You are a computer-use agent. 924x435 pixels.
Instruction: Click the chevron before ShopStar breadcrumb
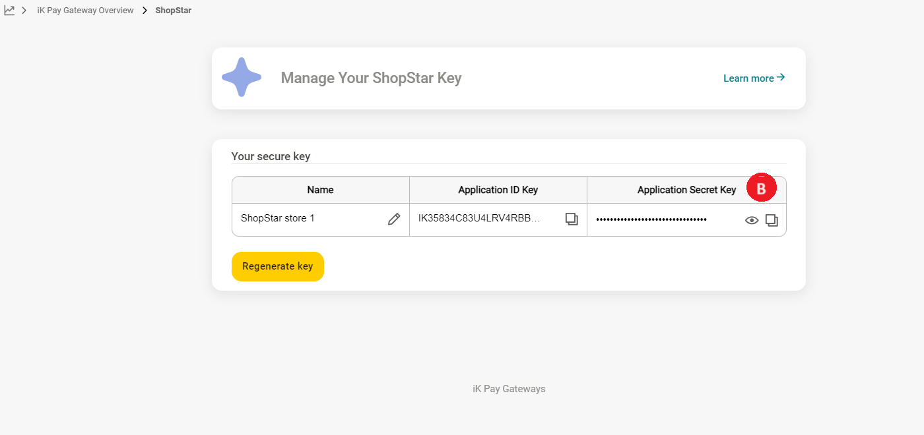pyautogui.click(x=145, y=11)
